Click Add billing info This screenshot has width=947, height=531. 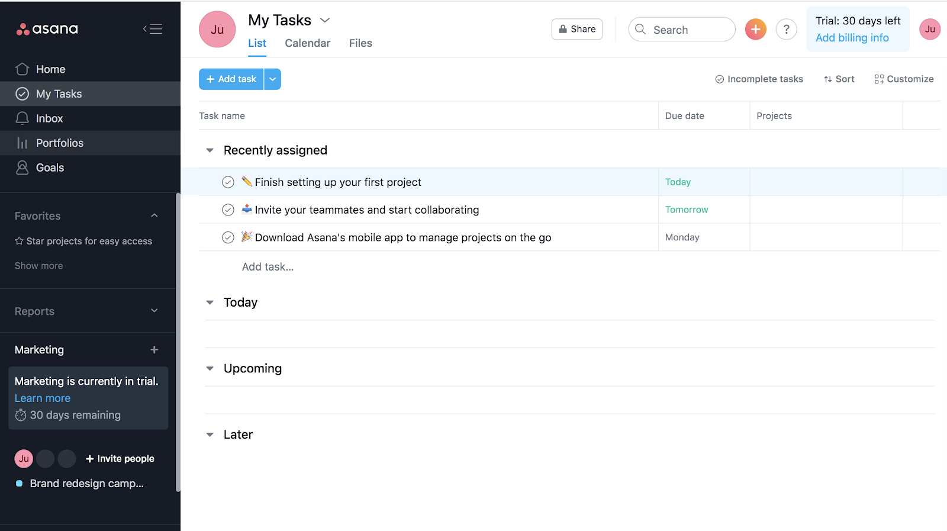click(852, 38)
